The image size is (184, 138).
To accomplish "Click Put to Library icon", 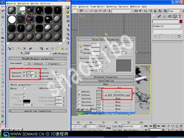I will point(41,49).
